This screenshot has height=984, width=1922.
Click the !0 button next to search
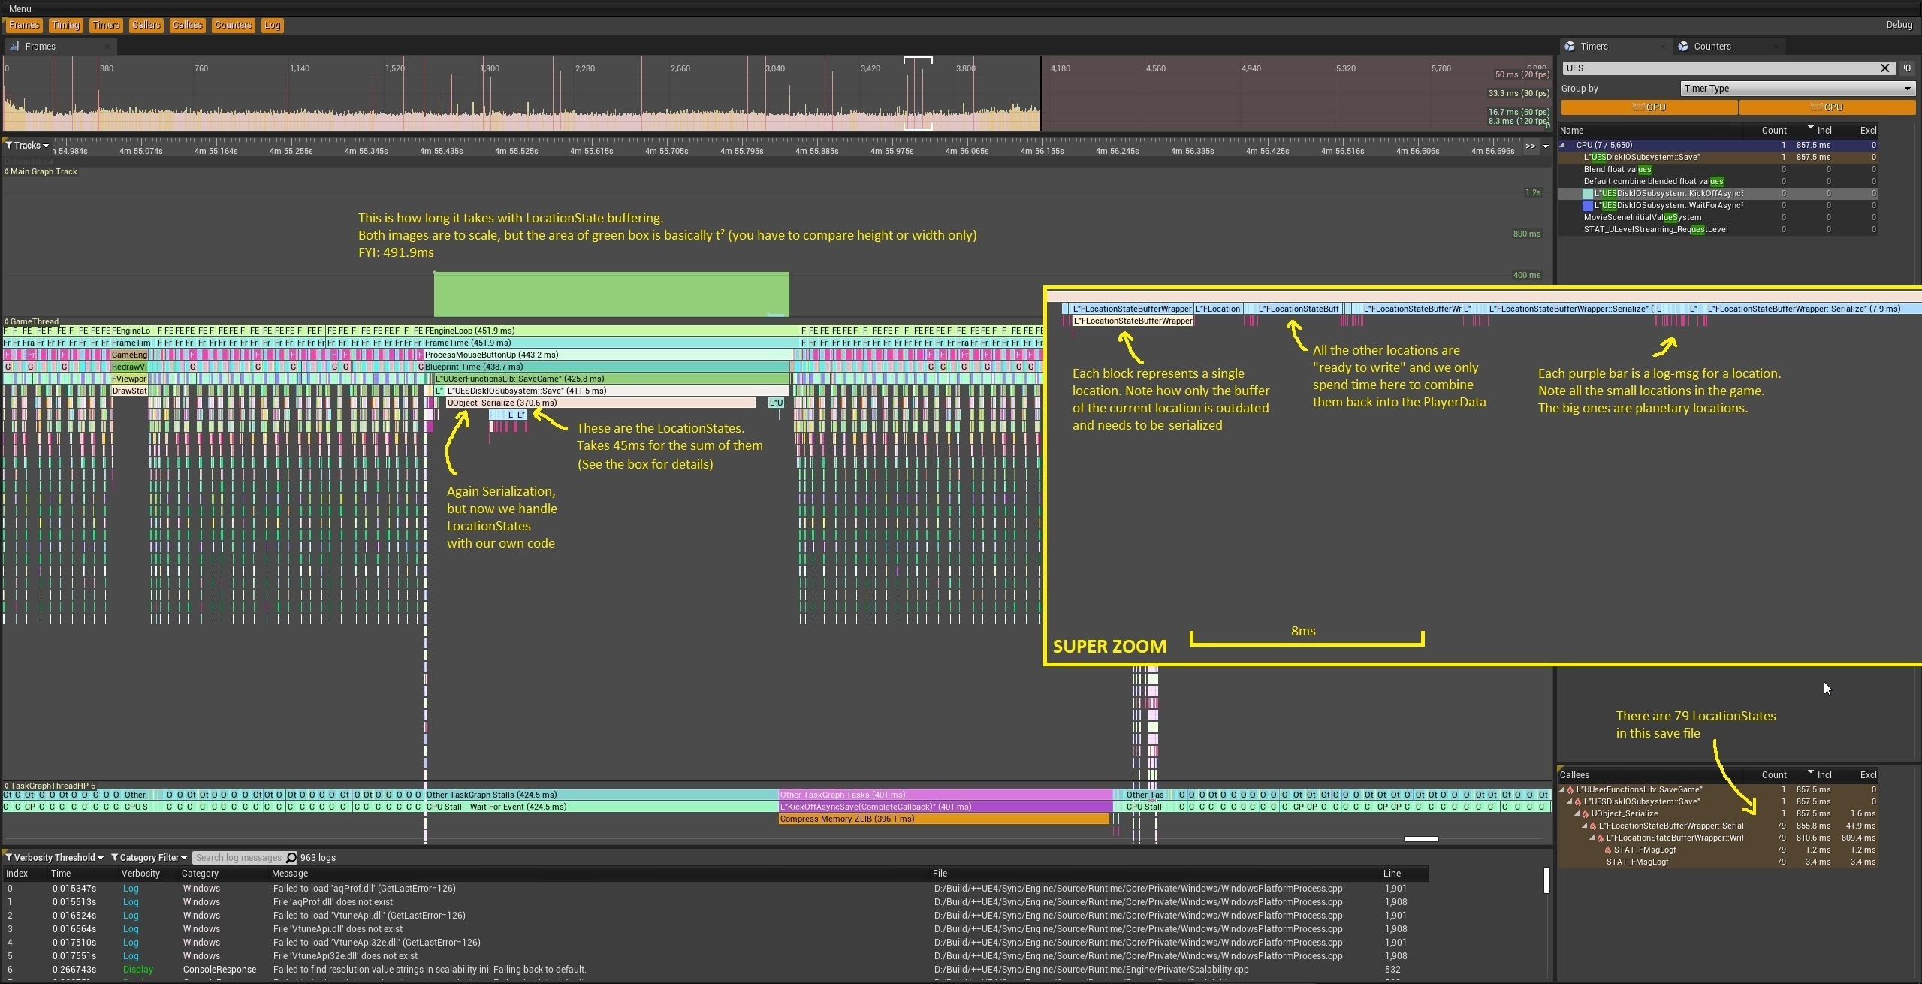[1907, 68]
